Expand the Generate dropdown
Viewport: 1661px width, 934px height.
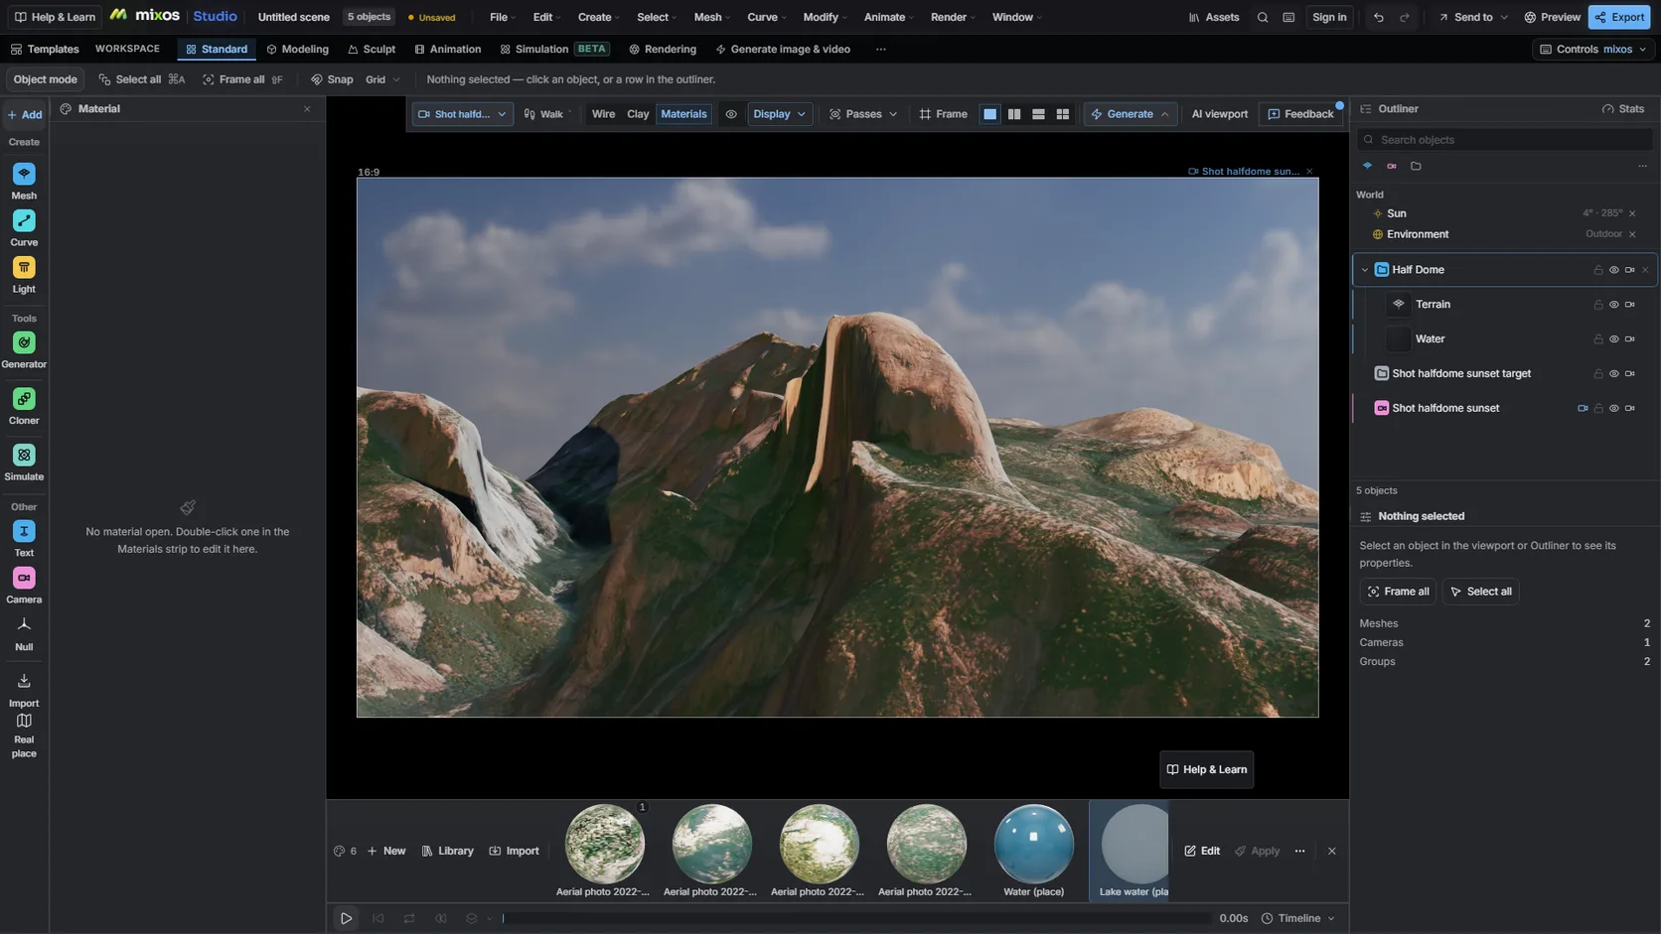click(x=1130, y=114)
